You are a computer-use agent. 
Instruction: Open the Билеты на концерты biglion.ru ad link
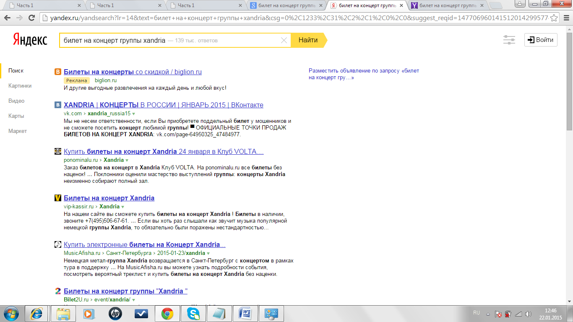tap(133, 72)
